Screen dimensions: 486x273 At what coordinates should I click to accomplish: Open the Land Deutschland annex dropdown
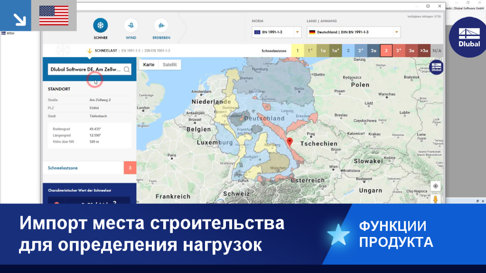point(354,32)
